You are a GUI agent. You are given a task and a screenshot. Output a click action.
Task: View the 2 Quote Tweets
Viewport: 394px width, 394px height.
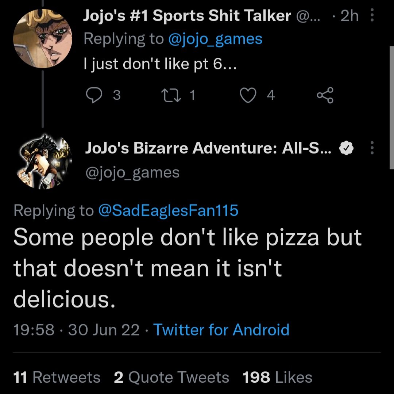point(171,377)
